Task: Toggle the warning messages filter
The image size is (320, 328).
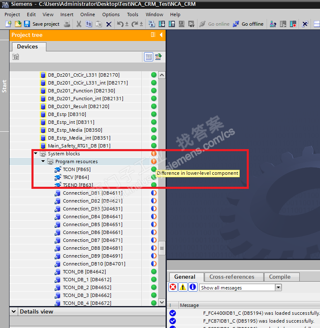Action: tap(183, 287)
